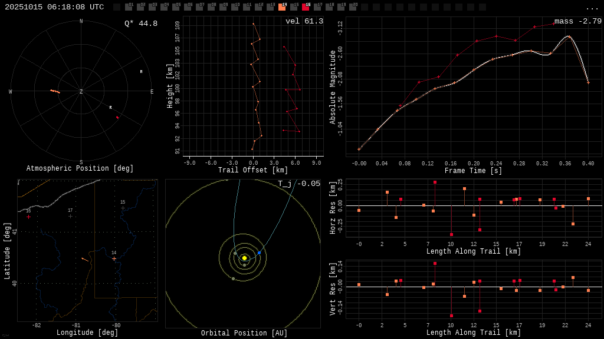
Task: Click the vel 61.3 readout
Action: pyautogui.click(x=304, y=21)
